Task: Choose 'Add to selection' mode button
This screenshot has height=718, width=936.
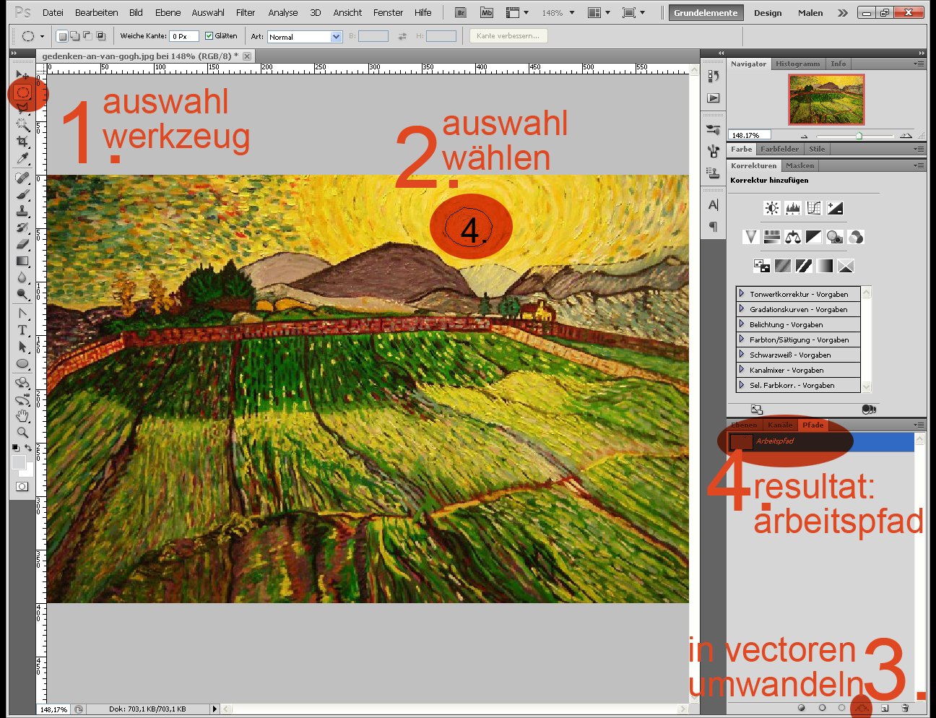Action: click(74, 36)
